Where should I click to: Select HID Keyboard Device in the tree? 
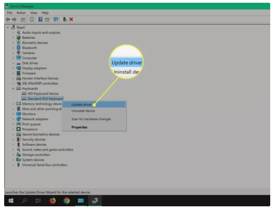tap(43, 94)
